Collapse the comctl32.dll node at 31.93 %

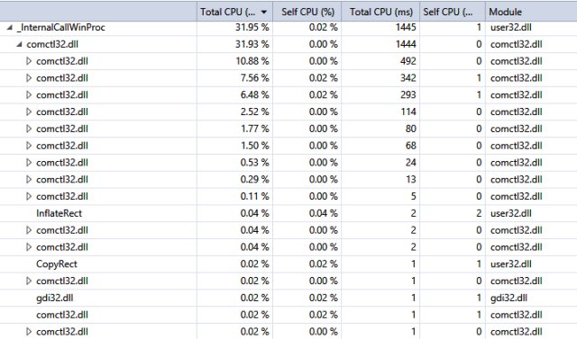(19, 44)
